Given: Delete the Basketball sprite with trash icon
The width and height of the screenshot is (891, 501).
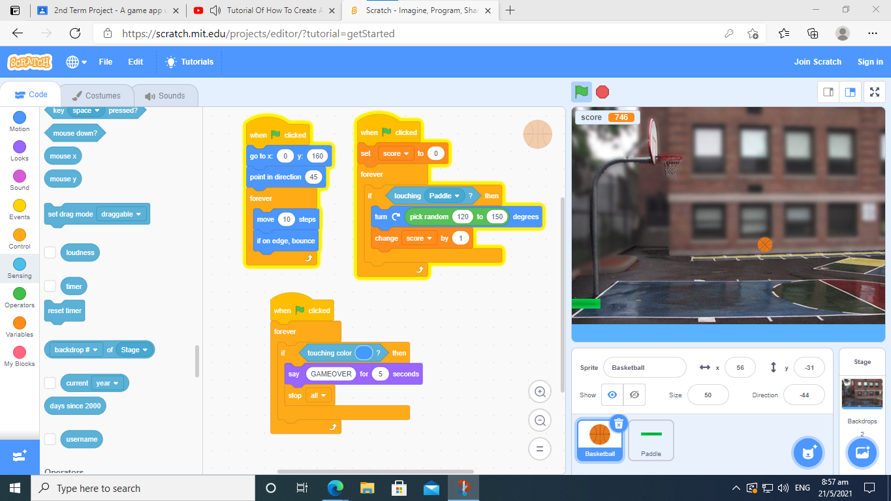Looking at the screenshot, I should (x=619, y=424).
